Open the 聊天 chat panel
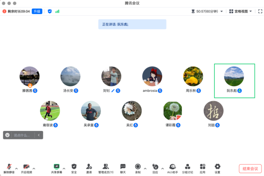This screenshot has height=176, width=264. (123, 167)
